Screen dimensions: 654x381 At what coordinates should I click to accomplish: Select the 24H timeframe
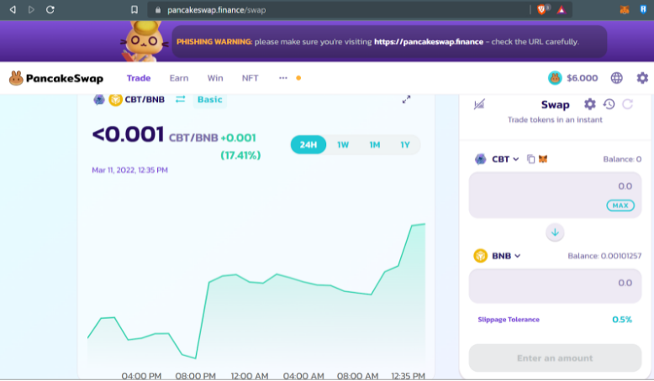309,144
